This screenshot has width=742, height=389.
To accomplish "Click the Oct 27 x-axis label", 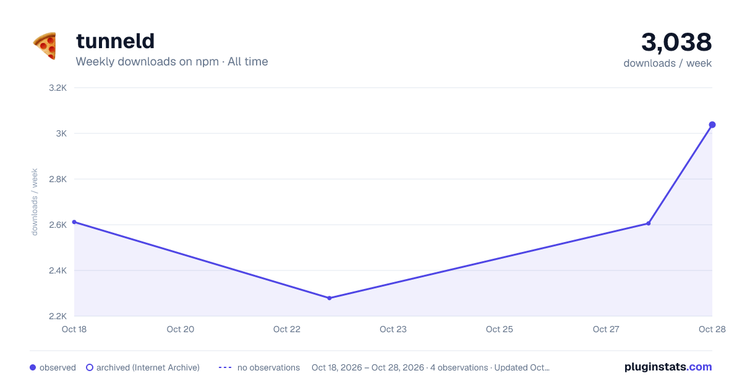I will tap(606, 329).
